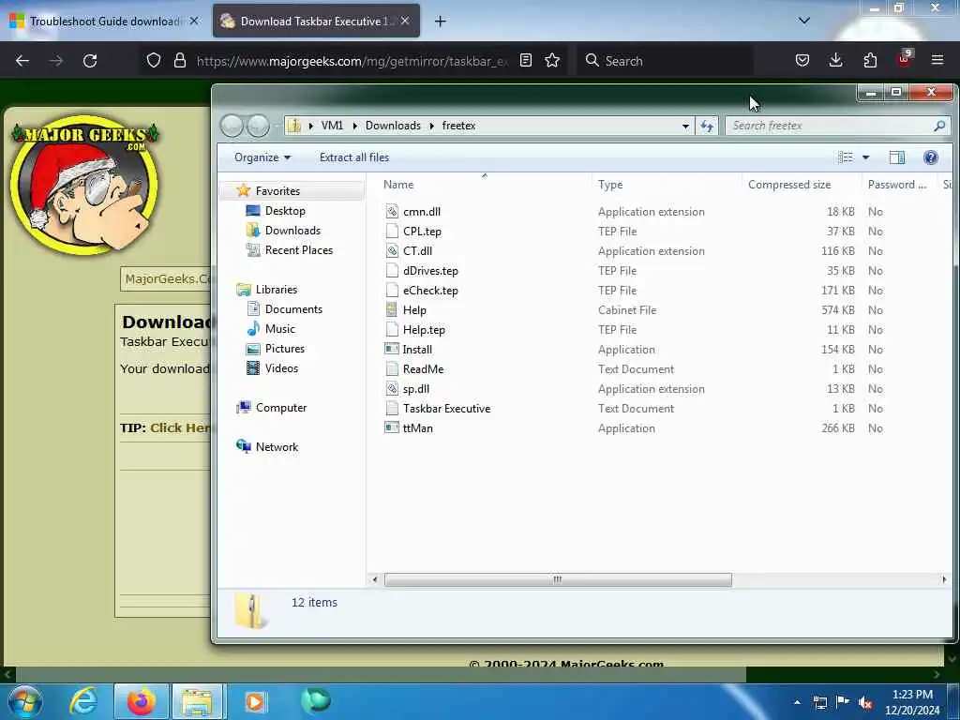The image size is (960, 720).
Task: List all tabs dropdown arrow
Action: coord(804,21)
